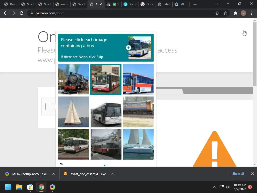Select the catamaran sailboat image
257x193 pixels.
[x=138, y=144]
